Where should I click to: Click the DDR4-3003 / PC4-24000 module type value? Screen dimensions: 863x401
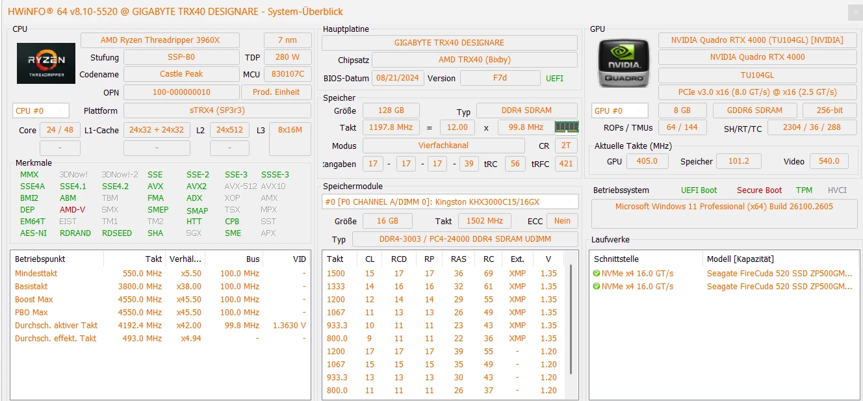465,239
